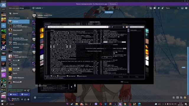
Task: Start Video in the voice panel
Action: 13,95
